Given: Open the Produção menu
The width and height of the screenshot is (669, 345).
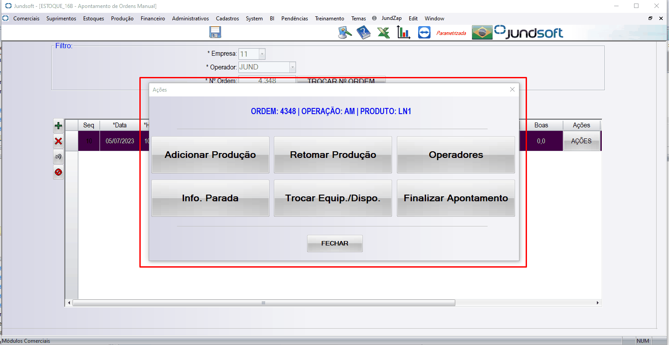Looking at the screenshot, I should point(122,19).
